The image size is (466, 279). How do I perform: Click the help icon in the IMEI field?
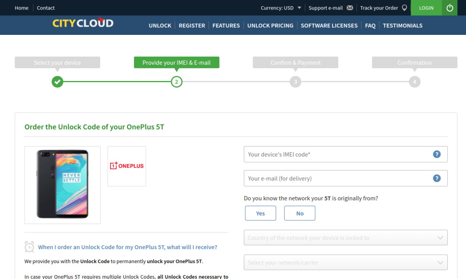pyautogui.click(x=437, y=154)
